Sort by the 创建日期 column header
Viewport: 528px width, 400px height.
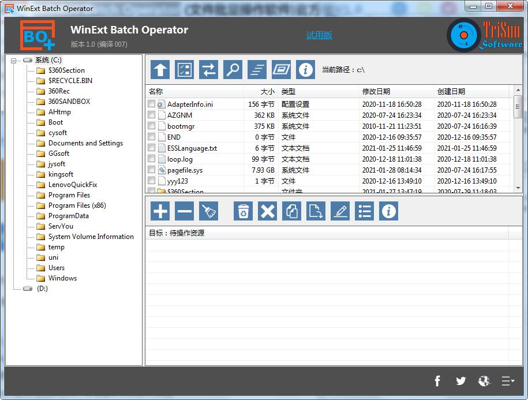click(471, 92)
